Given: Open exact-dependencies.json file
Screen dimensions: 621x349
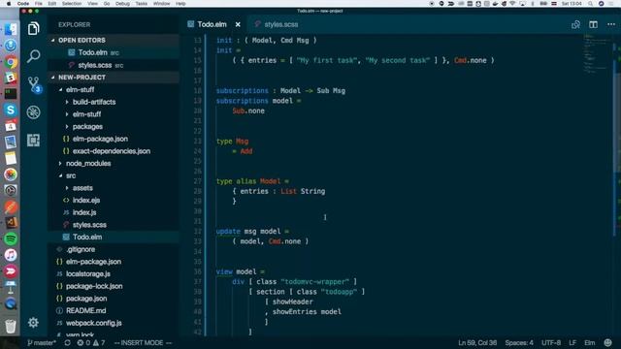Looking at the screenshot, I should point(114,151).
